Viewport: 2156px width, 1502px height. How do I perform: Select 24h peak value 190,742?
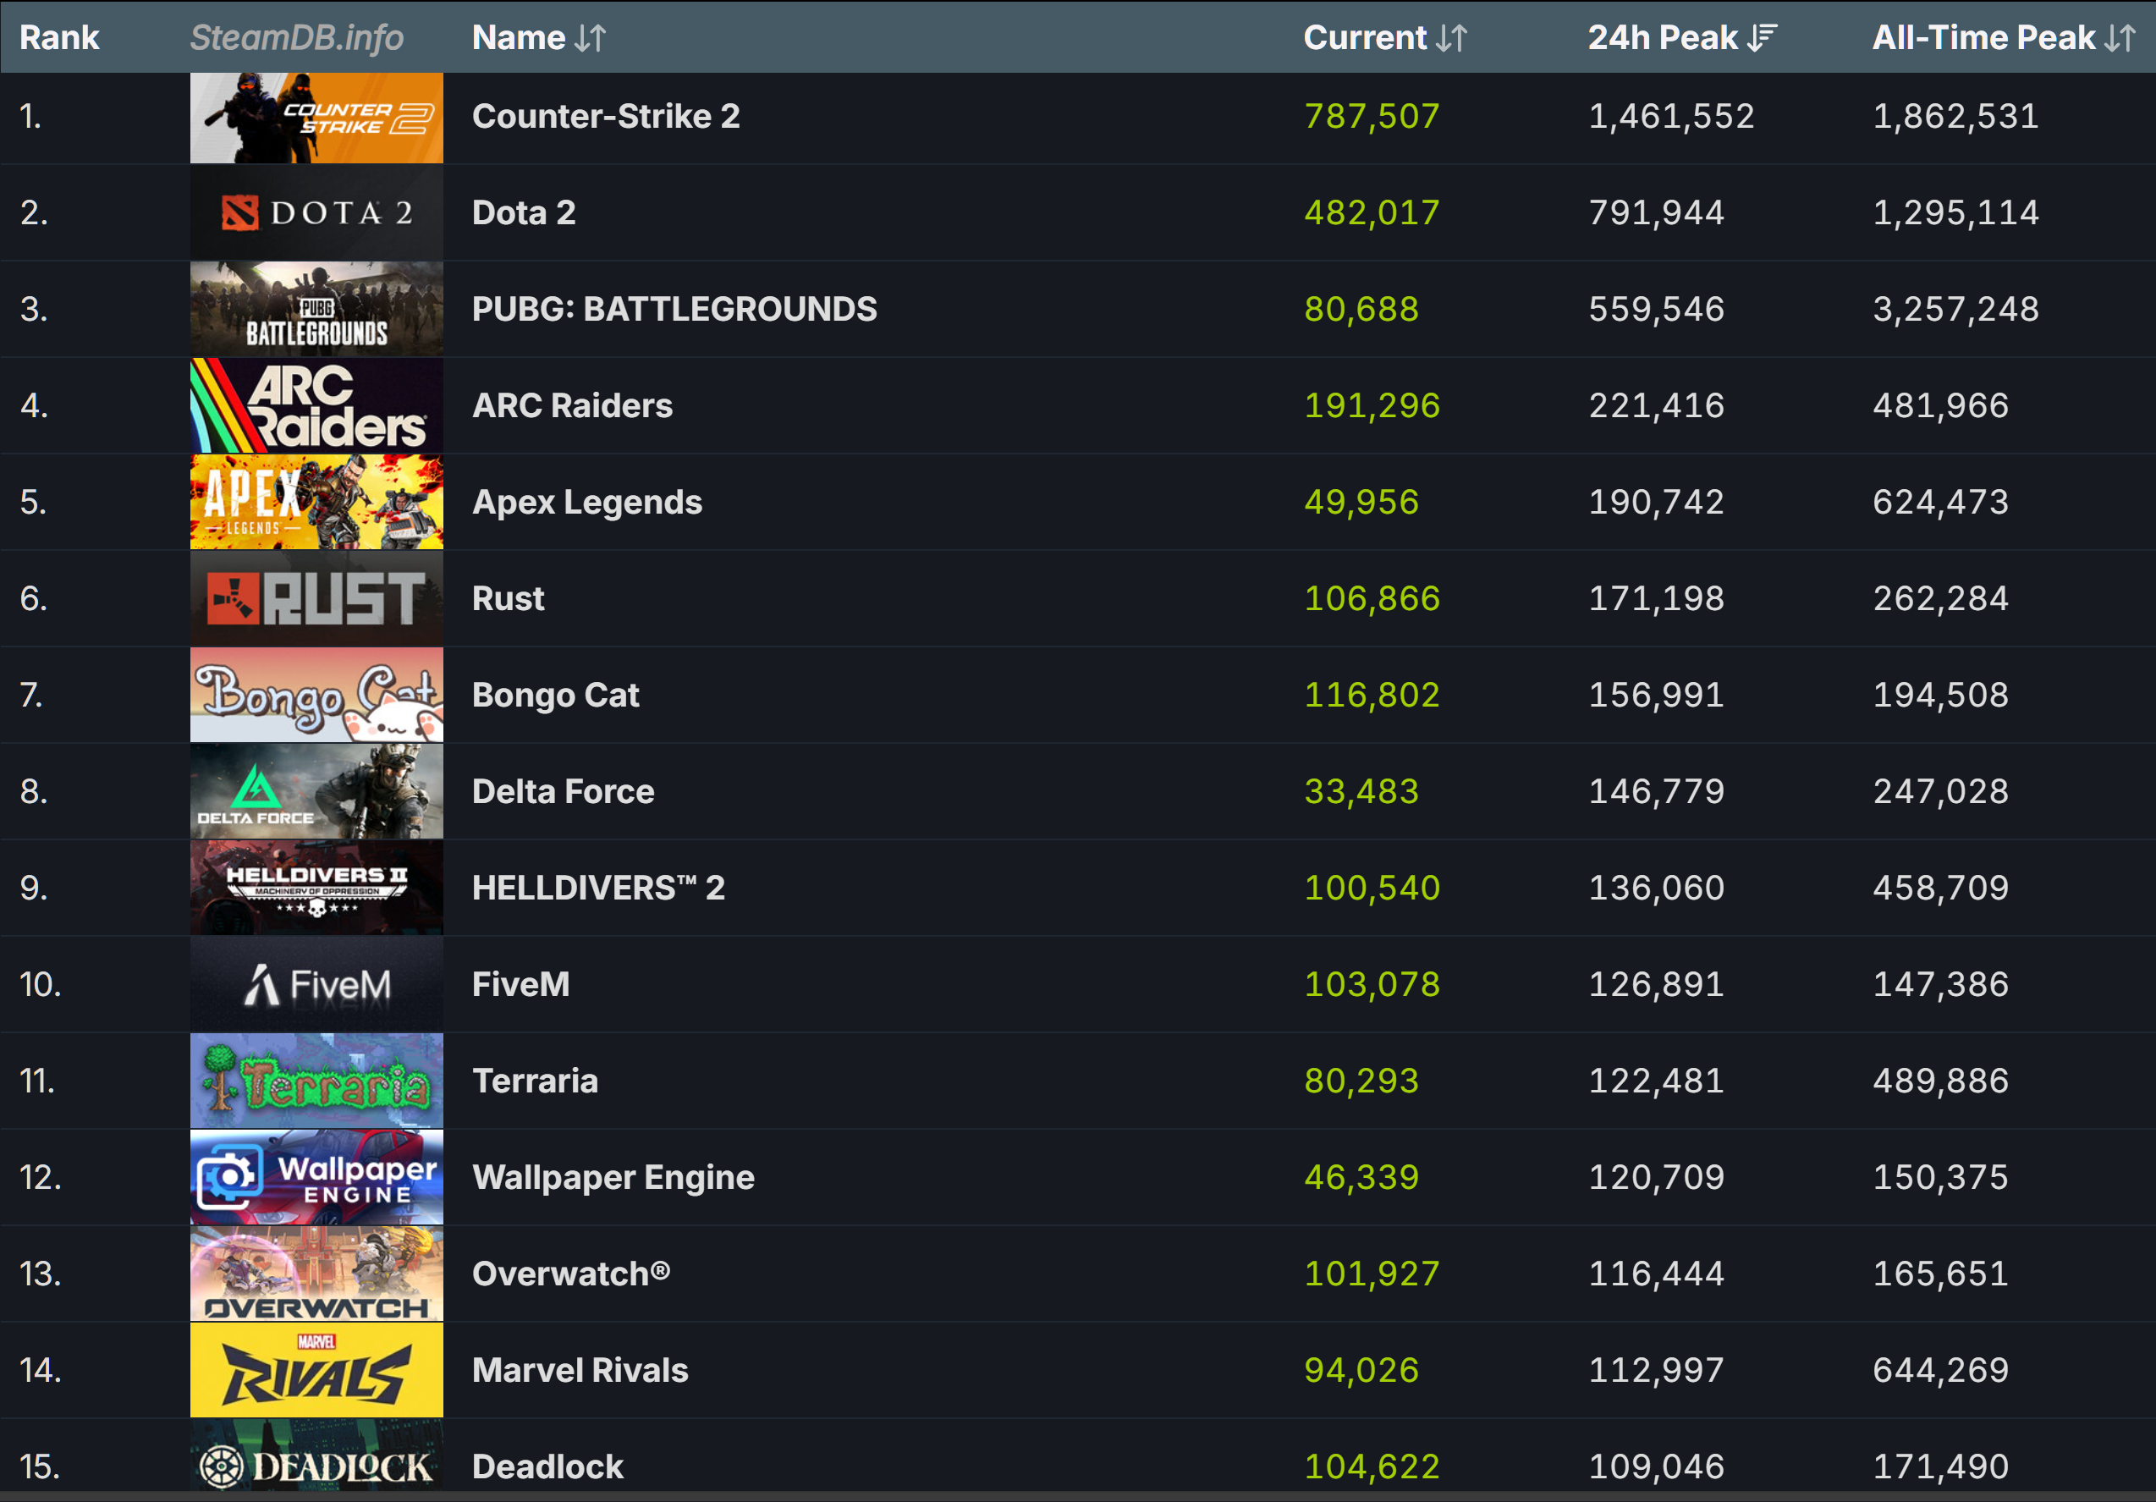tap(1657, 503)
